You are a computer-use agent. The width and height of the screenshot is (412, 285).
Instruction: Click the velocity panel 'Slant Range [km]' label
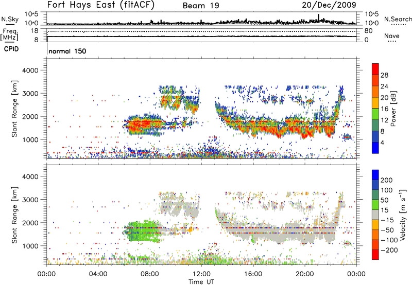[x=14, y=215]
